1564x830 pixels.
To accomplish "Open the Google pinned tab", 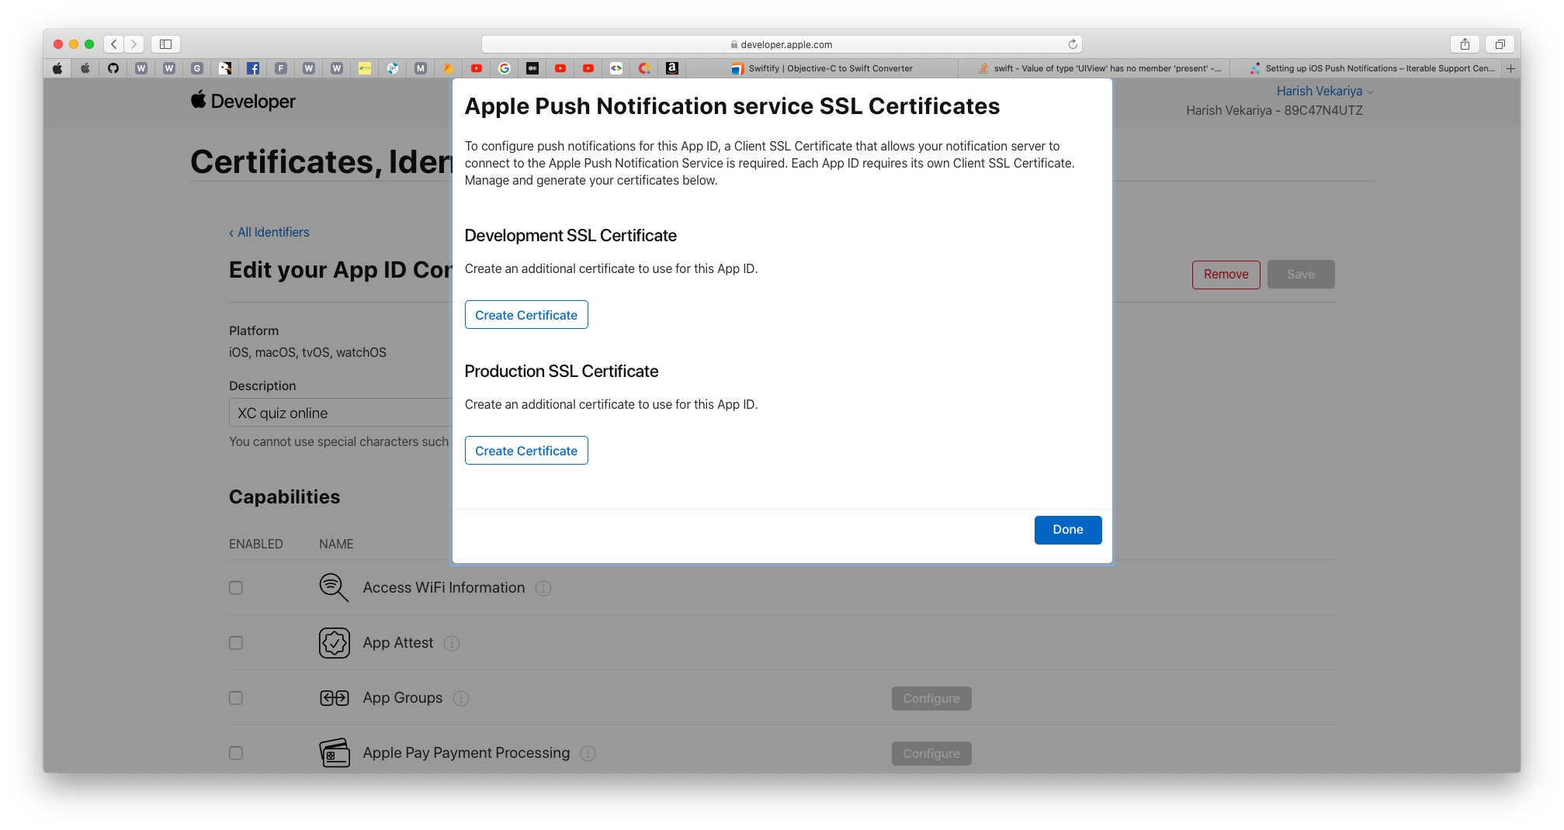I will point(505,68).
